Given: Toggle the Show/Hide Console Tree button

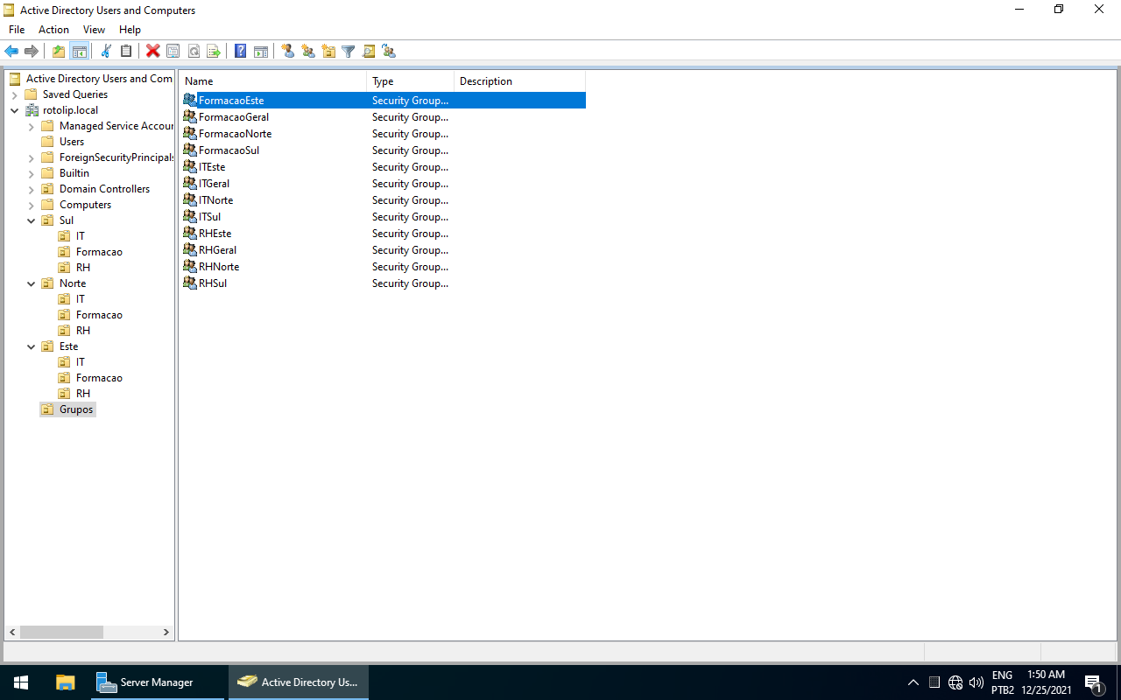Looking at the screenshot, I should point(79,52).
